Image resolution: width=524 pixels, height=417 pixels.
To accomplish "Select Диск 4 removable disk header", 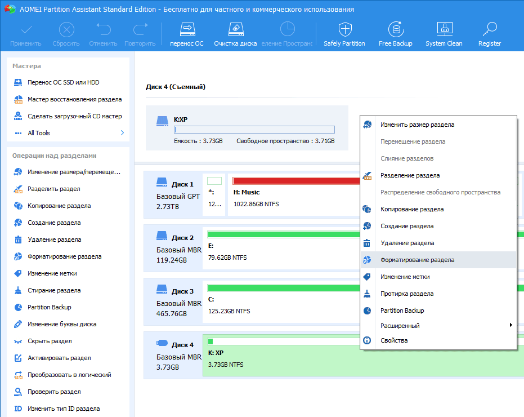I will [x=173, y=356].
